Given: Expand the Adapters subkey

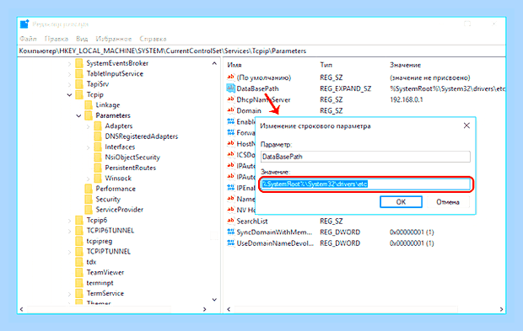Looking at the screenshot, I should click(x=88, y=126).
